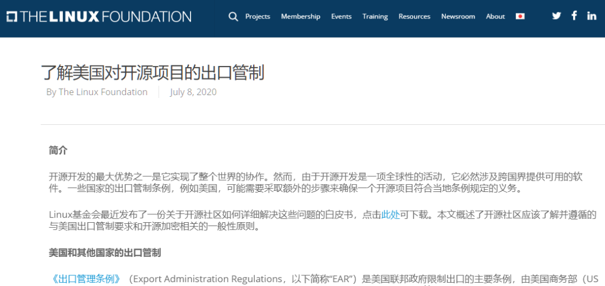Go to the Events menu item
The width and height of the screenshot is (605, 286).
pos(342,17)
